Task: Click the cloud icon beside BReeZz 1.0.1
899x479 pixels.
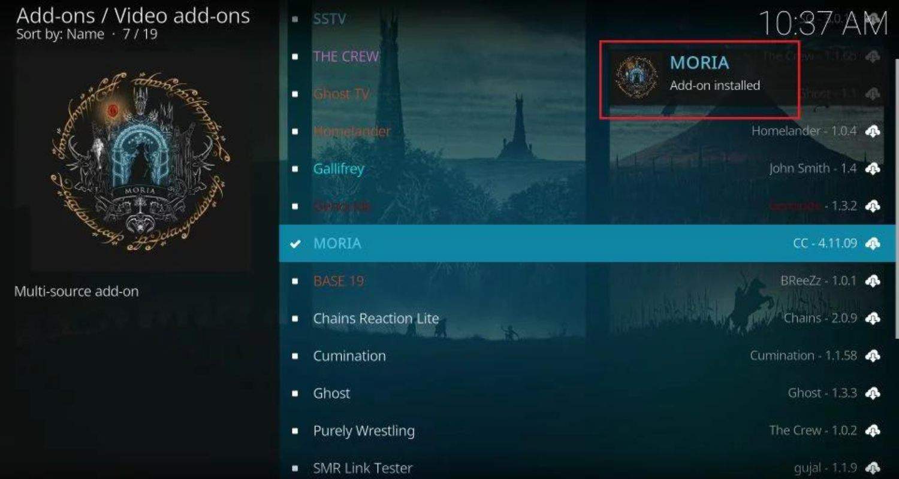Action: [x=873, y=281]
